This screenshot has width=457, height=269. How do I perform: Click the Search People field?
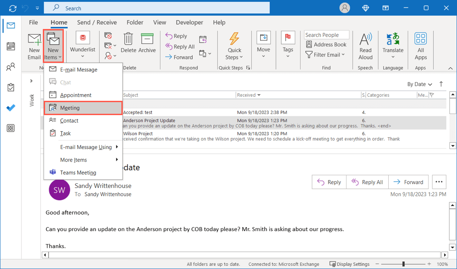[326, 35]
